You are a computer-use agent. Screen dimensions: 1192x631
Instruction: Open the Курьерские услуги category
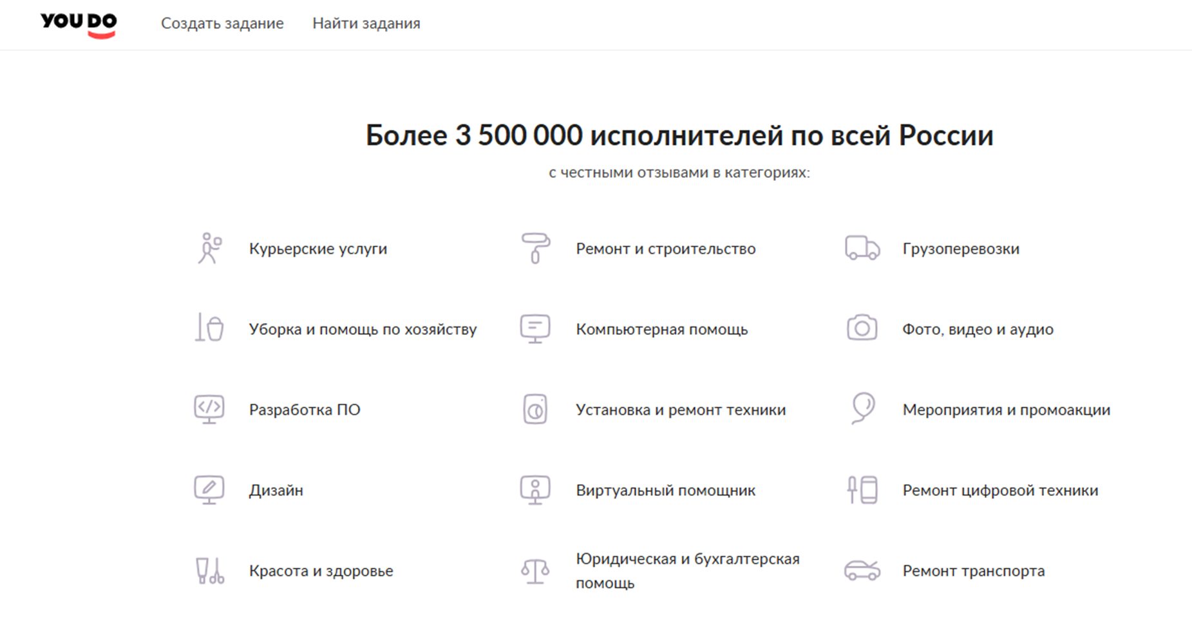(x=318, y=249)
